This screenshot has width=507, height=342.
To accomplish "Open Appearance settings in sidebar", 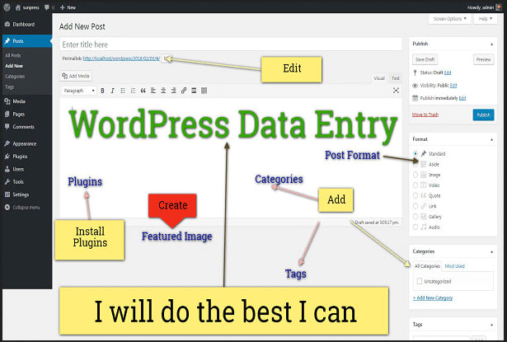I will pos(24,143).
